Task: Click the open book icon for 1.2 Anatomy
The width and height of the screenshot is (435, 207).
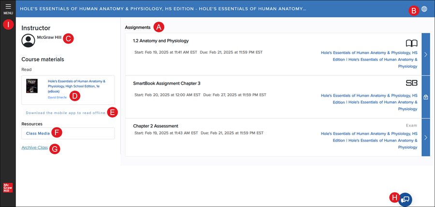Action: click(411, 43)
